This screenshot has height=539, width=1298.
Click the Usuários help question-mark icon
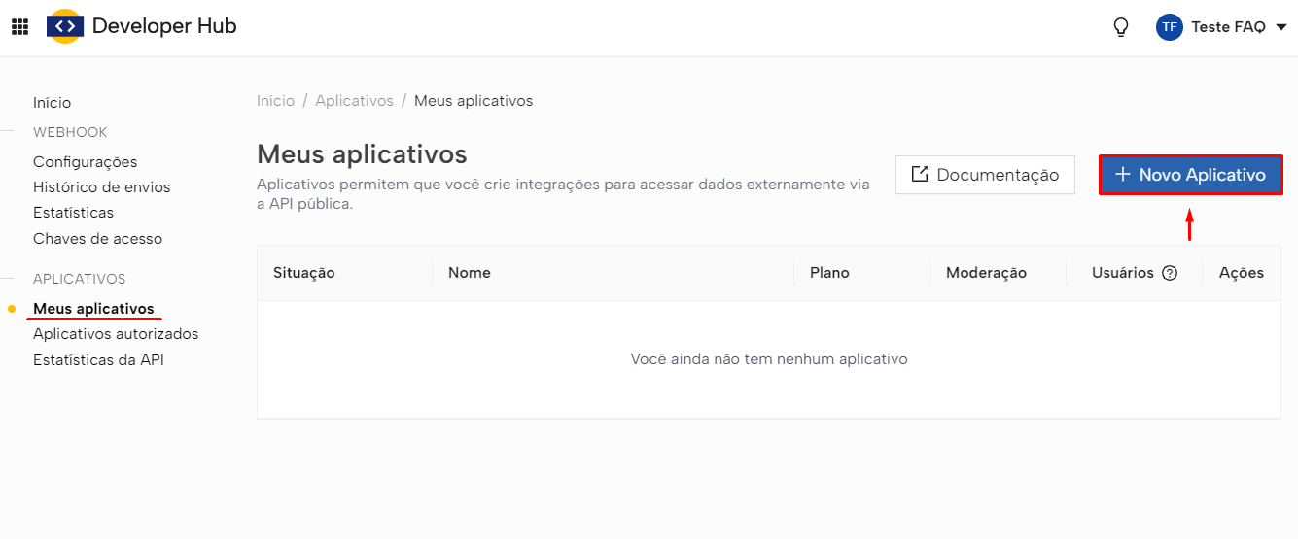pos(1170,273)
